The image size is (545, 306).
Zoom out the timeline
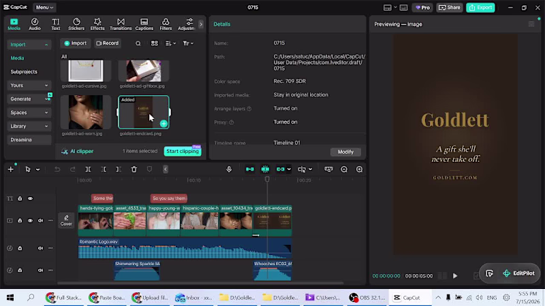click(344, 169)
